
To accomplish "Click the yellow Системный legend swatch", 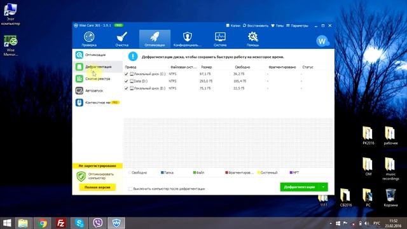I will pyautogui.click(x=259, y=172).
